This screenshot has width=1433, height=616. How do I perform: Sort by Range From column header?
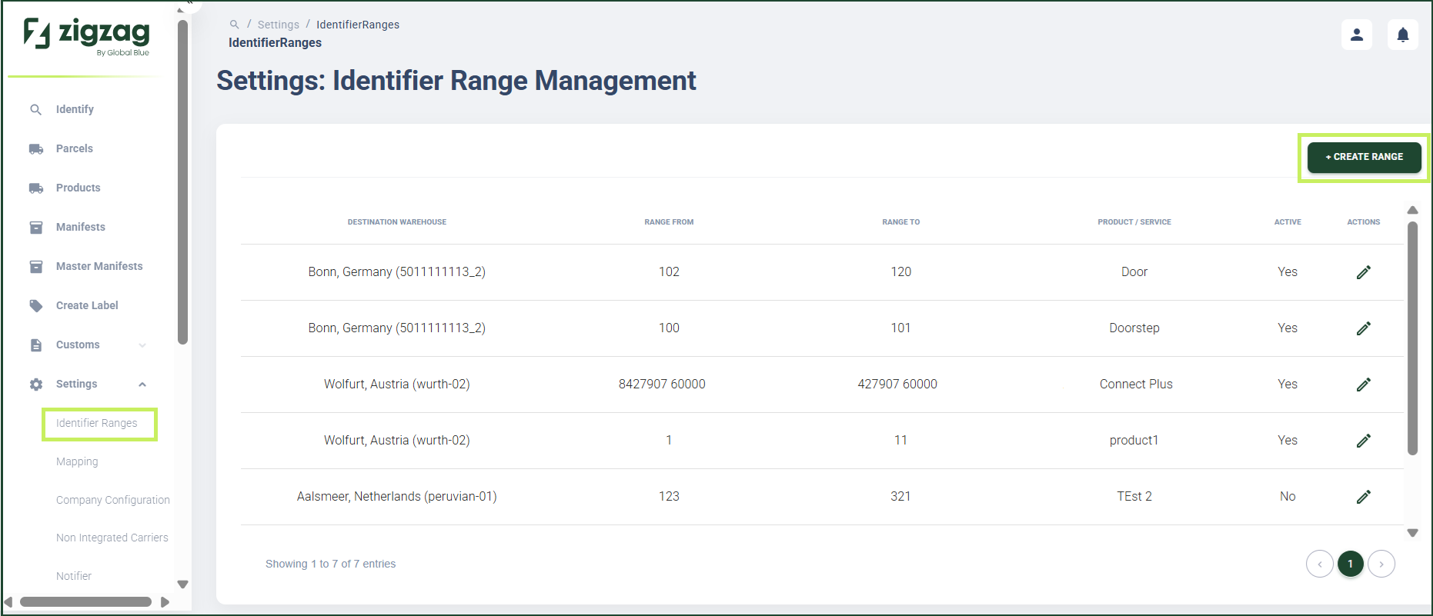[x=669, y=222]
